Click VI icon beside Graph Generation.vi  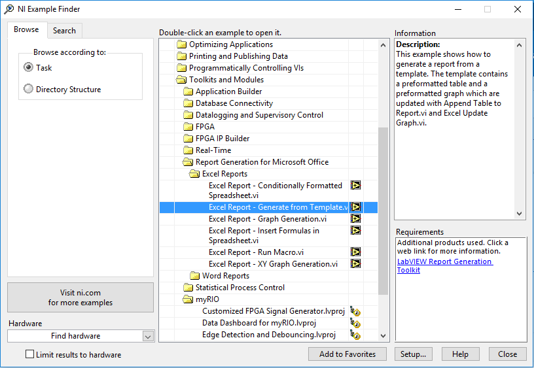pyautogui.click(x=355, y=219)
